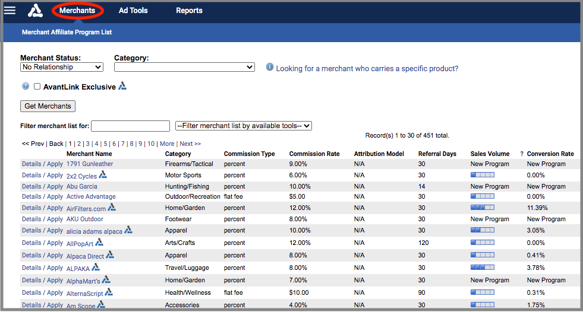583x312 pixels.
Task: Click the AvantLink logo in header
Action: click(35, 11)
